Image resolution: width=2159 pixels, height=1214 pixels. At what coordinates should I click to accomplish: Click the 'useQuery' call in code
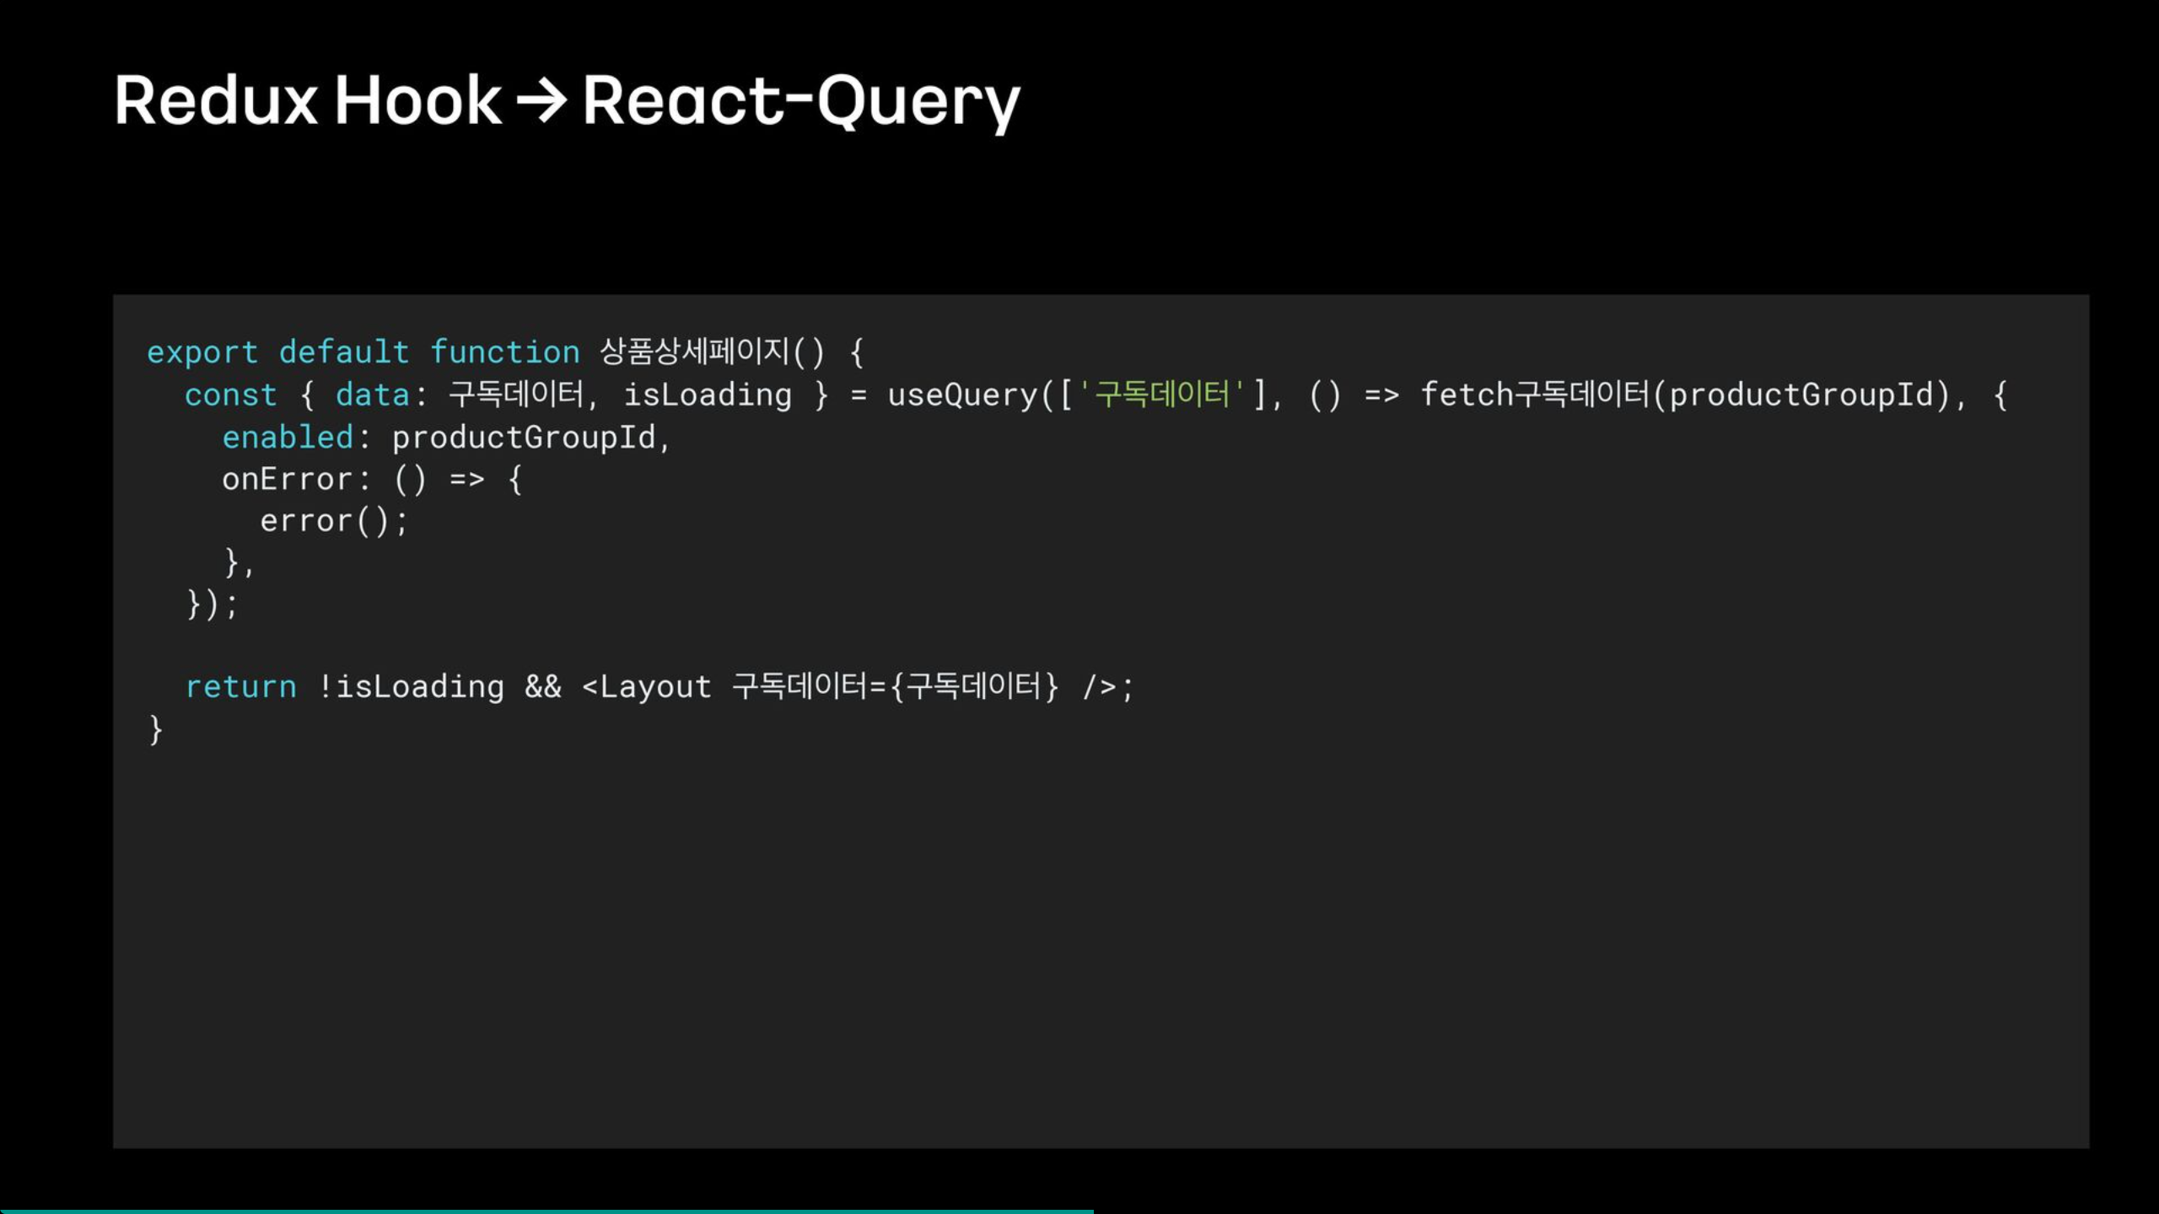962,395
